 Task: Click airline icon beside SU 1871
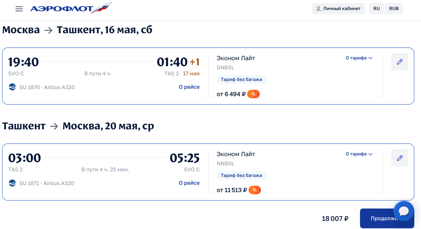pyautogui.click(x=12, y=183)
